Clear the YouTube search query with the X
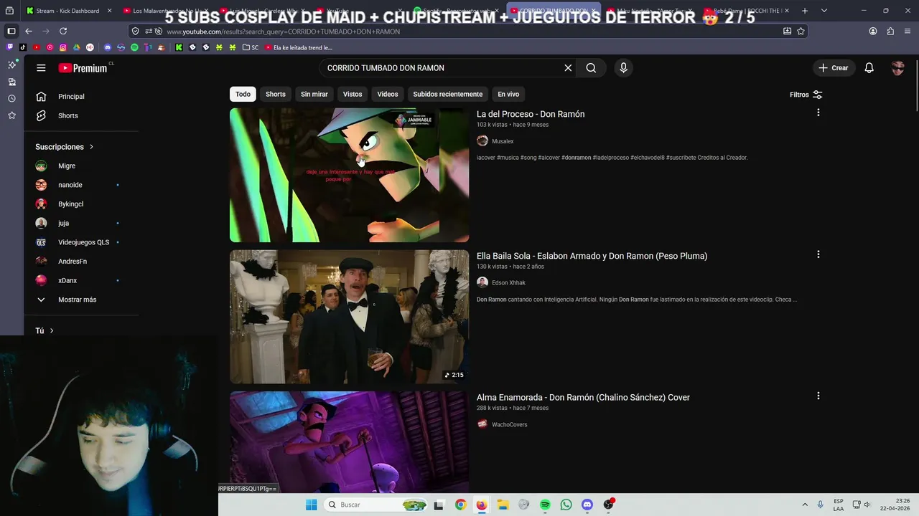Viewport: 919px width, 516px height. point(568,68)
